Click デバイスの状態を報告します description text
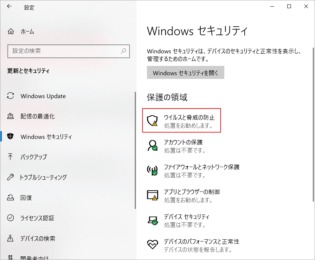 click(198, 250)
